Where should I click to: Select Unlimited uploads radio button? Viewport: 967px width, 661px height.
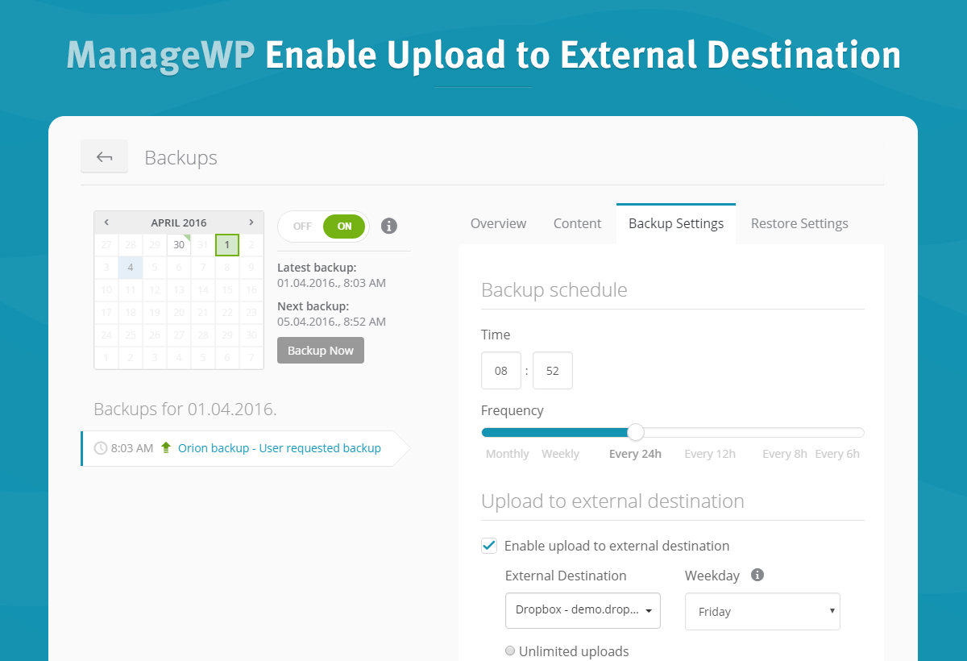(x=510, y=651)
